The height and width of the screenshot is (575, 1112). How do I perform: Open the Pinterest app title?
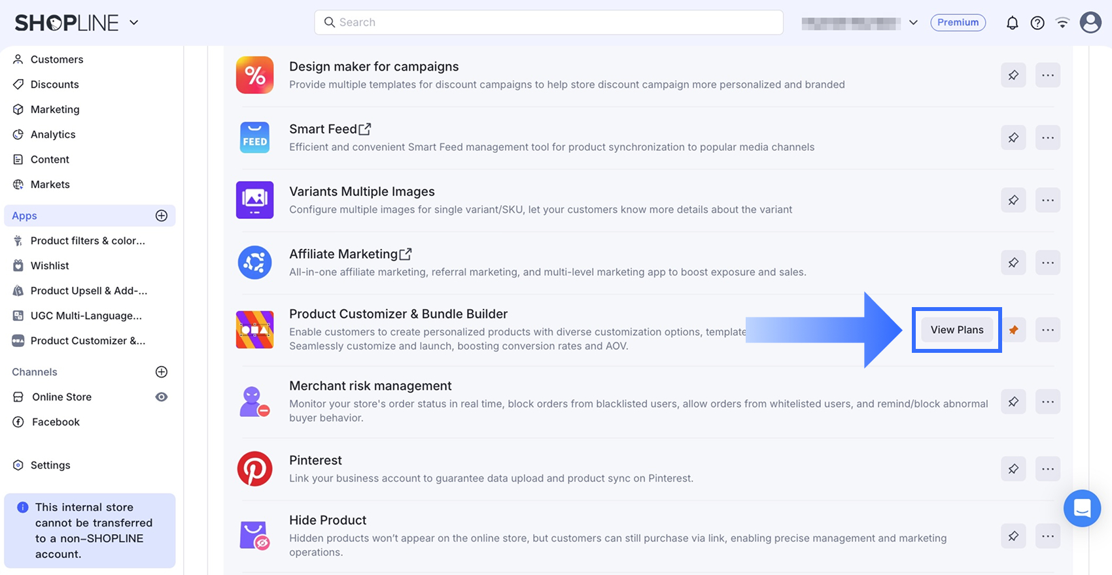click(x=315, y=460)
